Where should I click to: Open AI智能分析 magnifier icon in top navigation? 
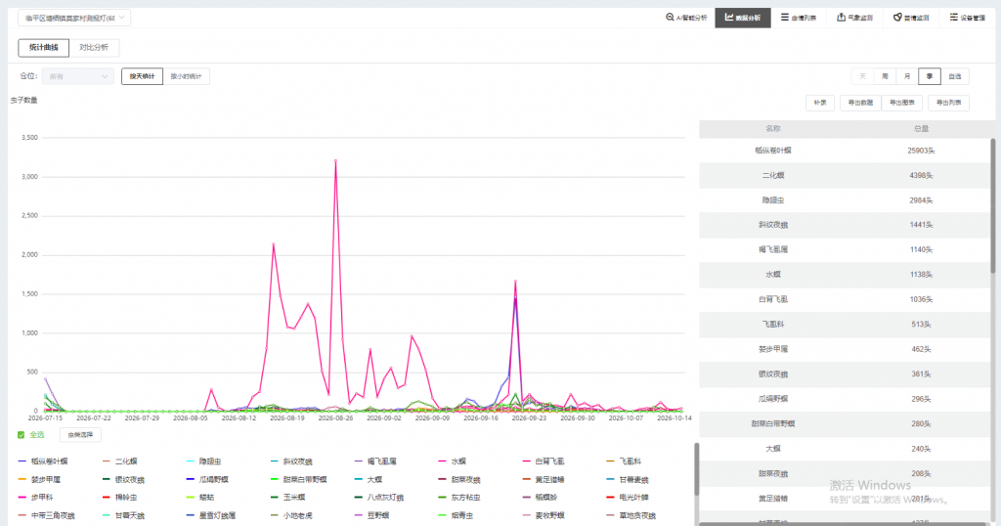click(670, 18)
